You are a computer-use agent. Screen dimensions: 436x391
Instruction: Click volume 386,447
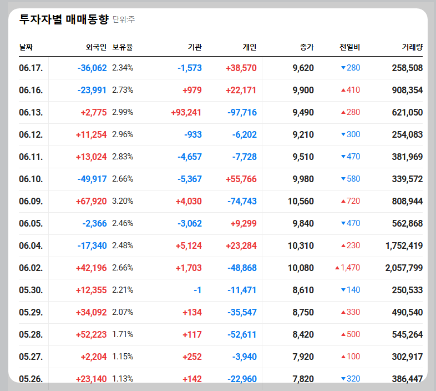click(x=407, y=379)
